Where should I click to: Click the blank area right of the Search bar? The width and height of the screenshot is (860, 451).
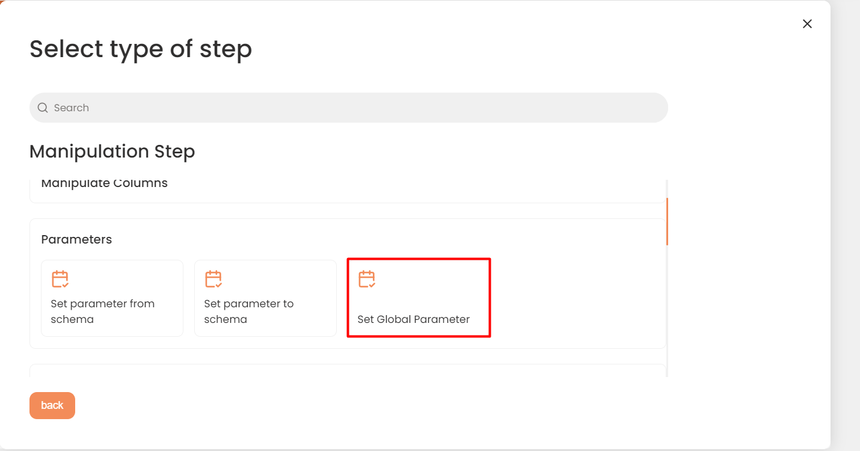746,108
